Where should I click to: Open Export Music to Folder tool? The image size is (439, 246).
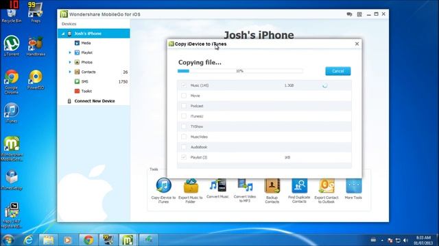(191, 186)
